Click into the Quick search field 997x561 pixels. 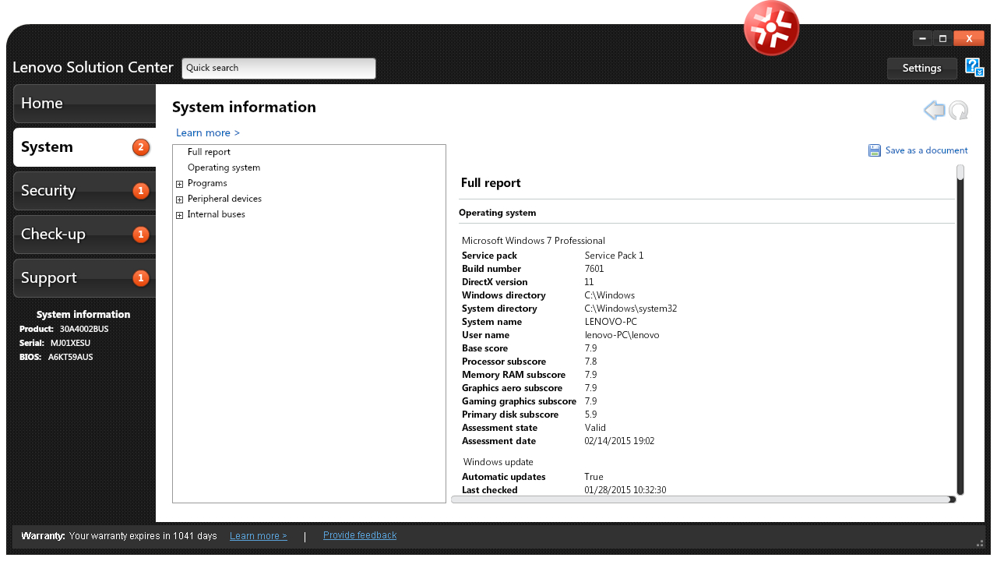click(279, 69)
